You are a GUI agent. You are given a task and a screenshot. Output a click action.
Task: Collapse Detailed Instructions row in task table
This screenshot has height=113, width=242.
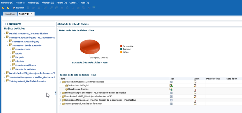point(61,82)
